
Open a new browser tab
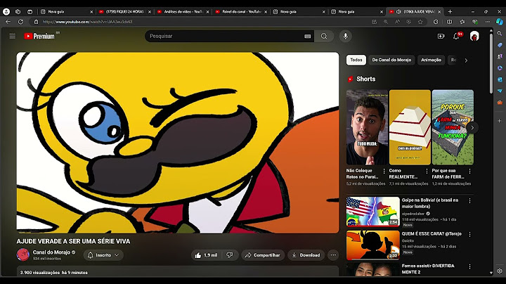point(450,12)
